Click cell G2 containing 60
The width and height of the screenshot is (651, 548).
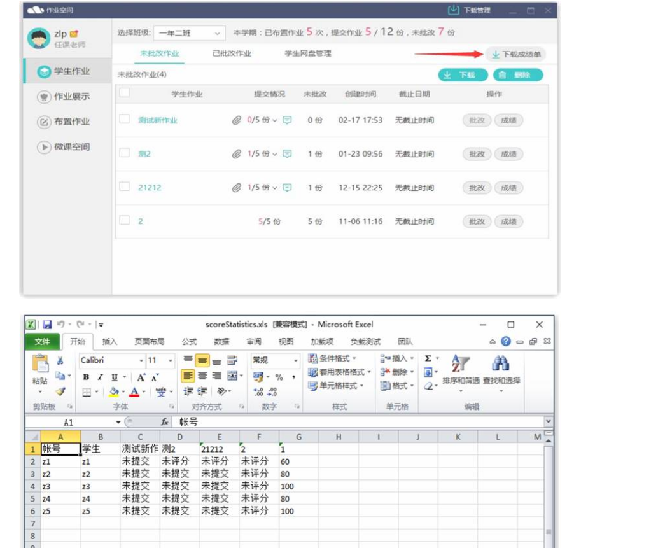pos(298,461)
